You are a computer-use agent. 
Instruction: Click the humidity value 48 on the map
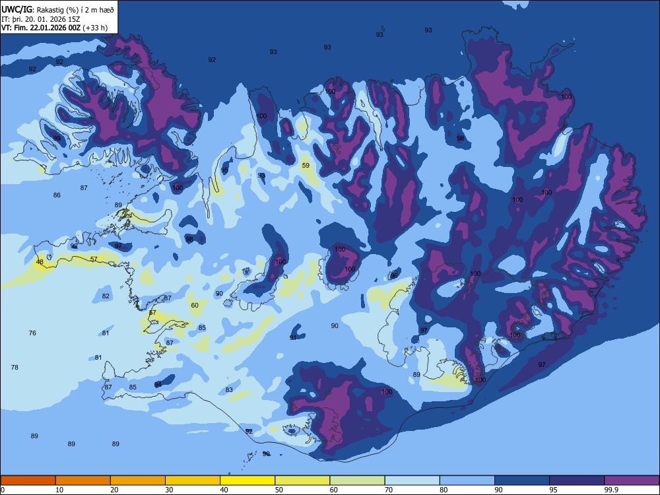coord(40,262)
